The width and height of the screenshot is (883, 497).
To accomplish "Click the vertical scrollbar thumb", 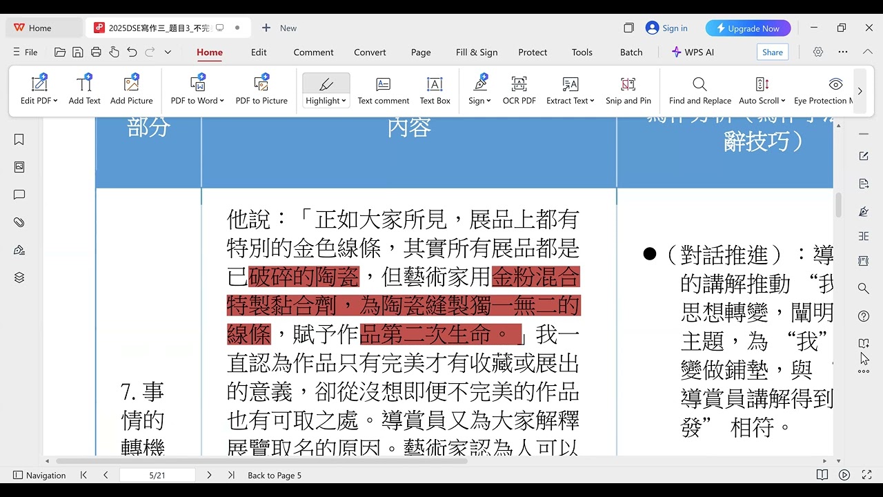I will [839, 205].
